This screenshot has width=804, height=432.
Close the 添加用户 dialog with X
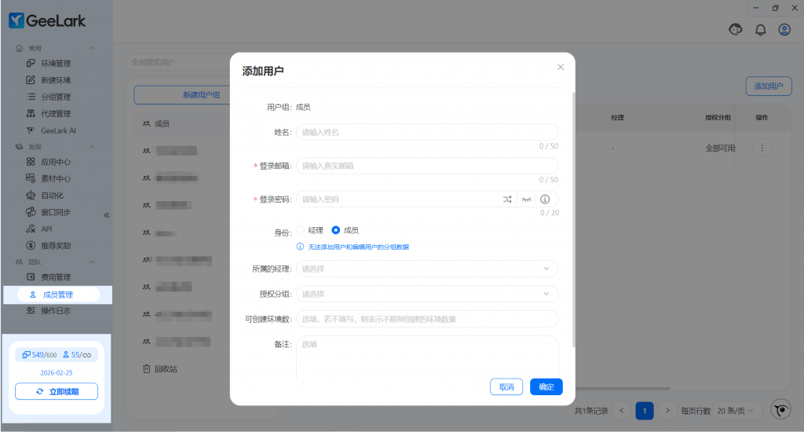[561, 68]
